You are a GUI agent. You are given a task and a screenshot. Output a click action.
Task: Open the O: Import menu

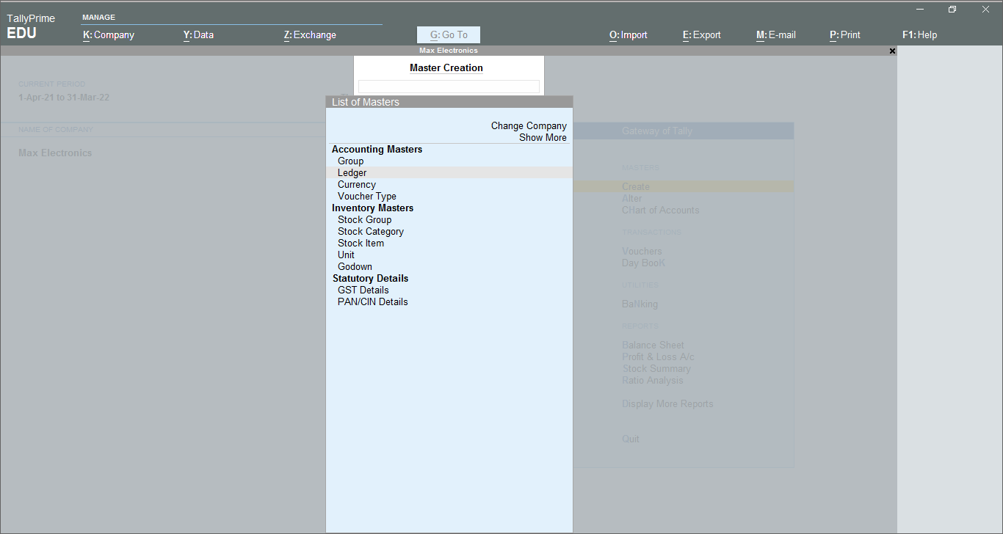[629, 34]
